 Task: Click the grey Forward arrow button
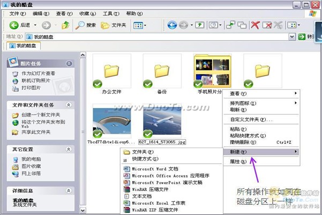click(x=46, y=25)
